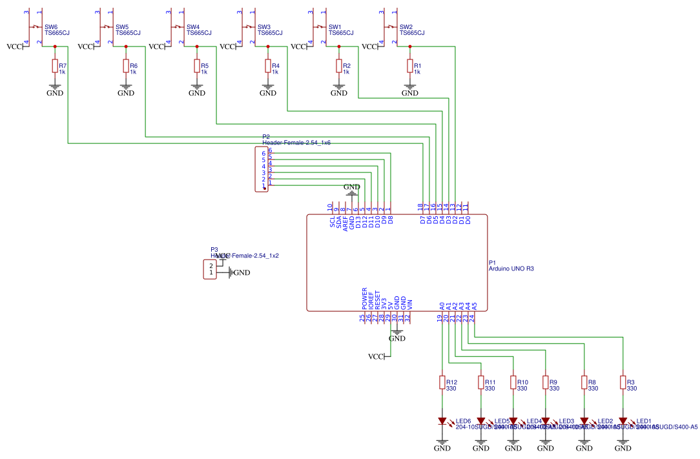The height and width of the screenshot is (459, 700).
Task: Select the SW5 push-button switch symbol
Action: (x=107, y=27)
